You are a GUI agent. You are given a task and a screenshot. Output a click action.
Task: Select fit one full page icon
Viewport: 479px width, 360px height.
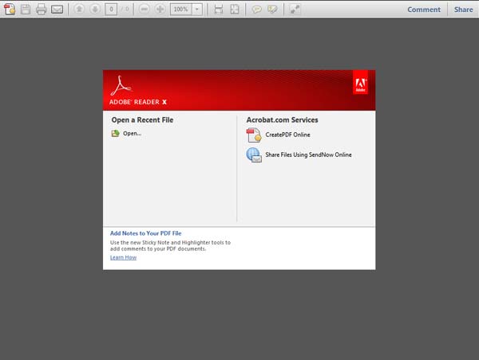[235, 9]
